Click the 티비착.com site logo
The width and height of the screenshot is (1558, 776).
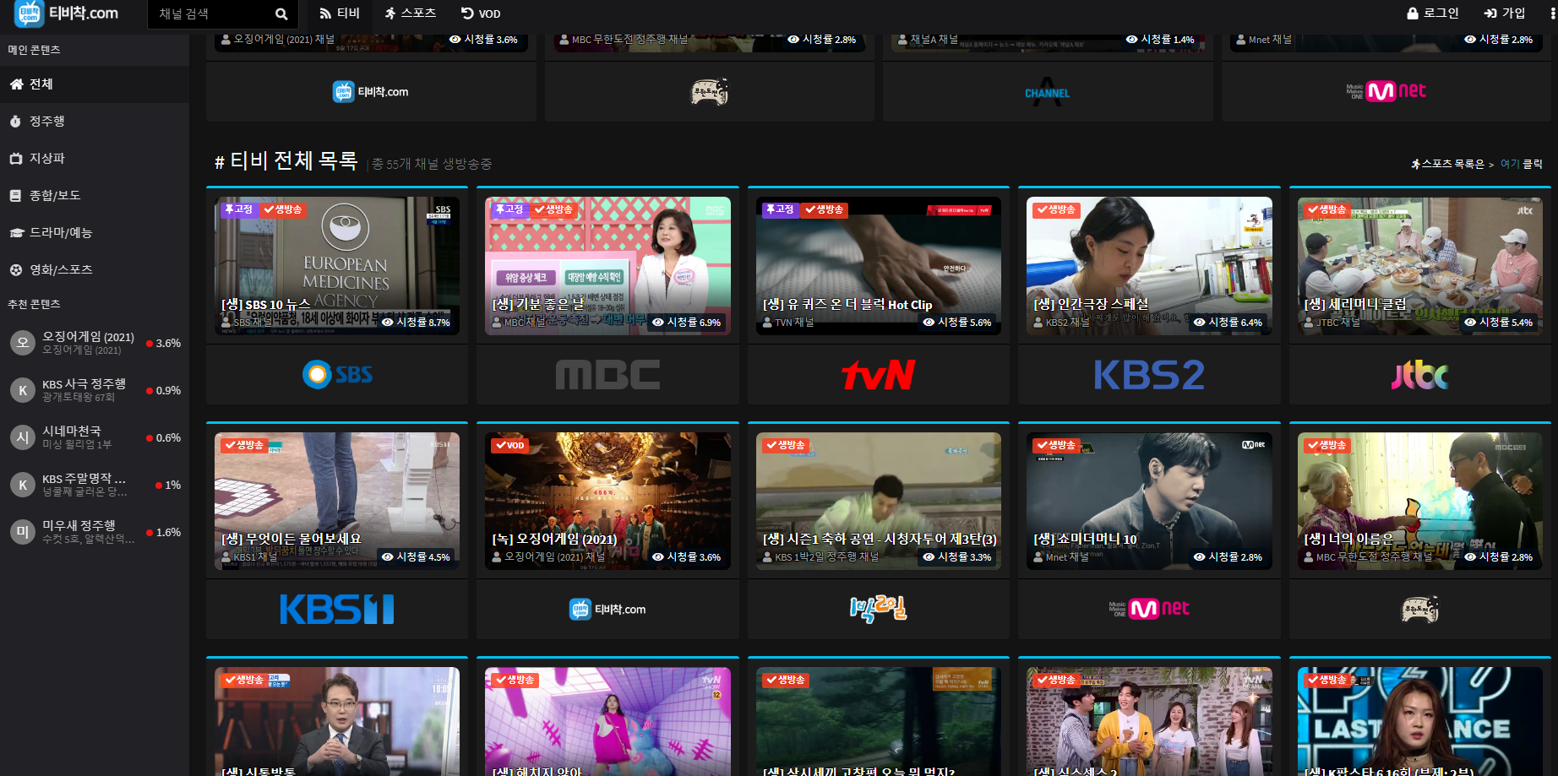[x=67, y=14]
